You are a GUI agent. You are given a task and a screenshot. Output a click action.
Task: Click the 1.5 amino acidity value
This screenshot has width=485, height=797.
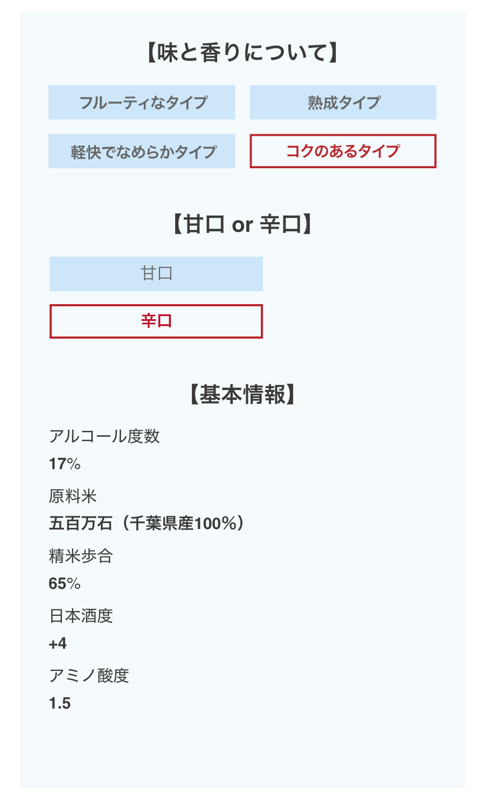(60, 703)
